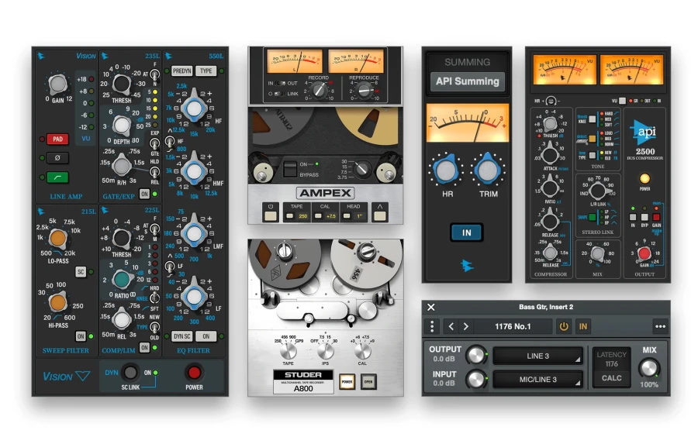Turn on the GATE/EXP ON button
This screenshot has width=698, height=444.
[144, 194]
